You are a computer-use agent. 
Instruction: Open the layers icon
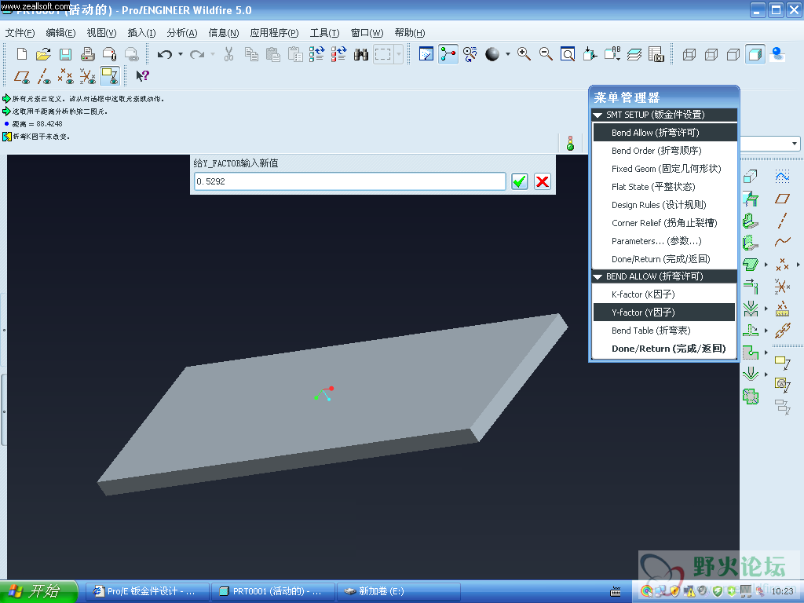coord(634,54)
